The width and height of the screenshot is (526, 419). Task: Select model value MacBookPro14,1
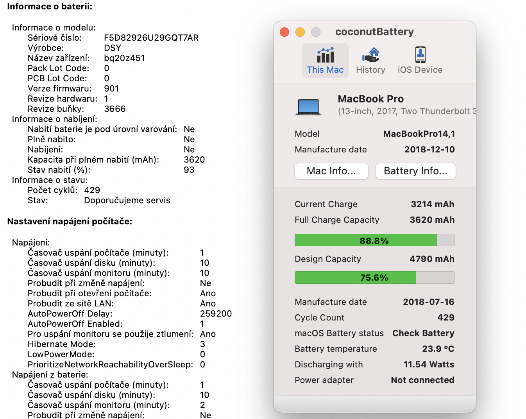(419, 134)
